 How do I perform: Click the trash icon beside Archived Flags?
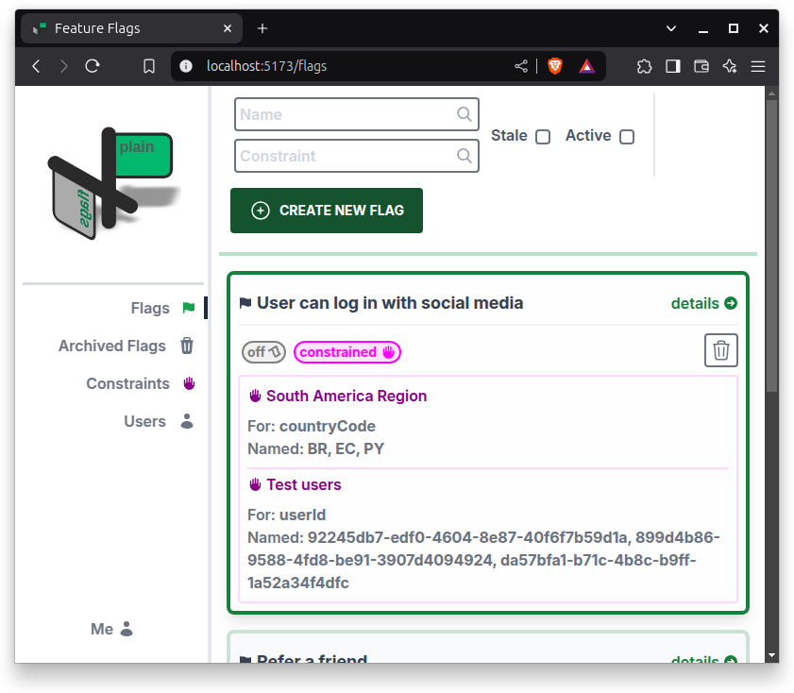click(187, 346)
